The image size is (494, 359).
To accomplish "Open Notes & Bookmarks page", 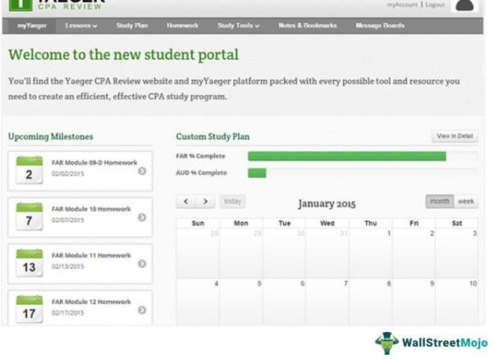I will point(308,25).
